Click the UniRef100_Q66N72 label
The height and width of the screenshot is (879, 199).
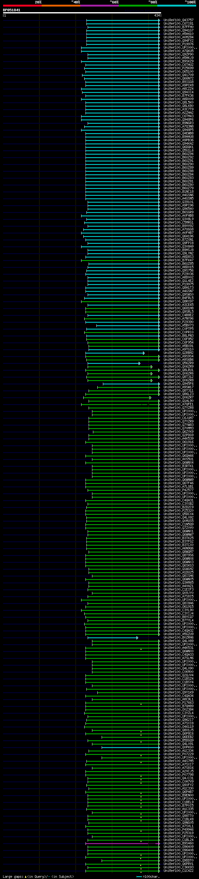point(178,79)
